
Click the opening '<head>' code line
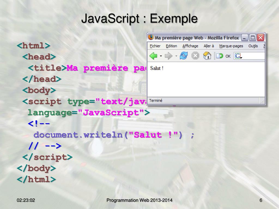tap(39, 57)
